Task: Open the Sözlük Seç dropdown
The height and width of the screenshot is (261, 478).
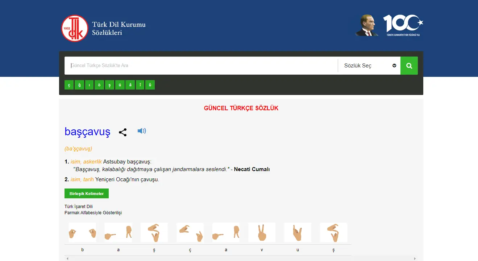Action: [369, 66]
